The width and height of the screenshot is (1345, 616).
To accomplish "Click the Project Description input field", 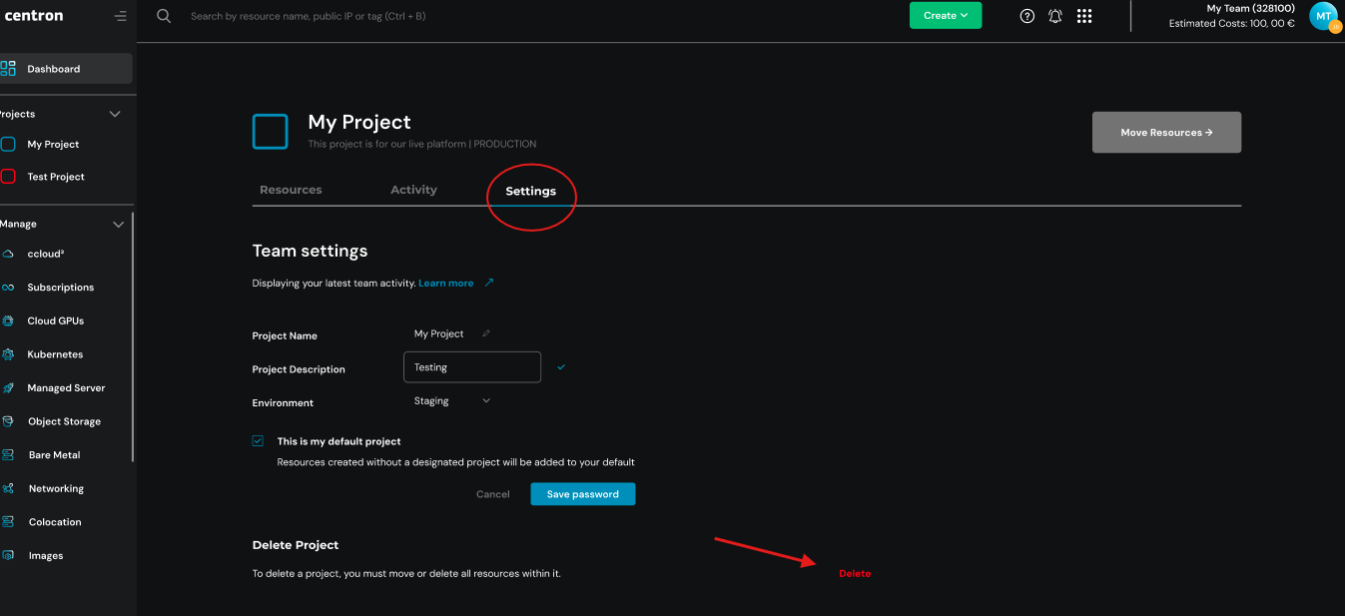I will (471, 366).
